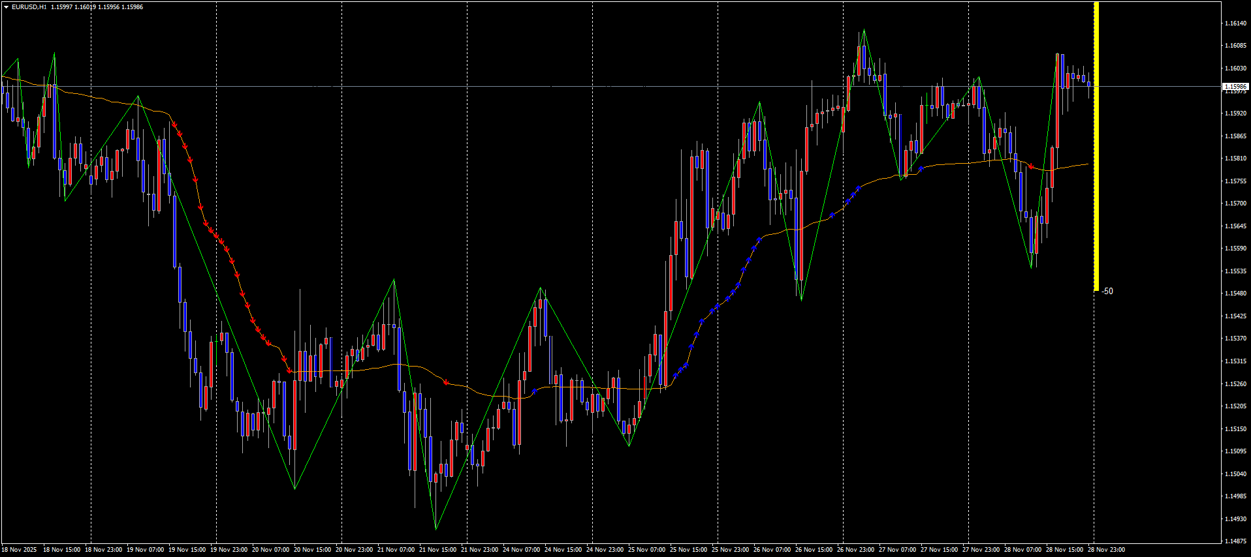1251x557 pixels.
Task: Click the last red arrow near 28 Nov 07:00
Action: pyautogui.click(x=1031, y=167)
